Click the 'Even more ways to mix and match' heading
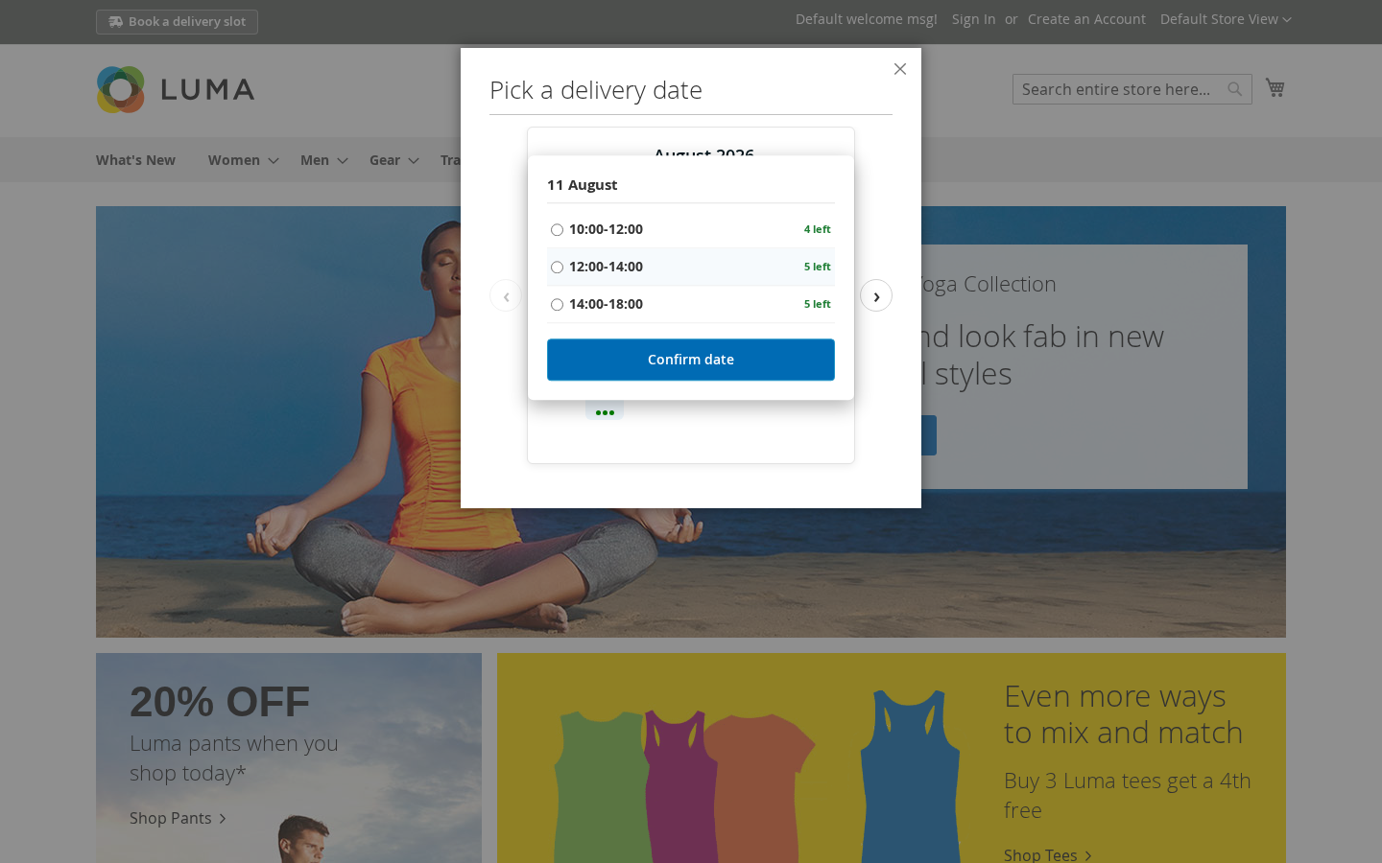This screenshot has width=1382, height=863. (1124, 714)
